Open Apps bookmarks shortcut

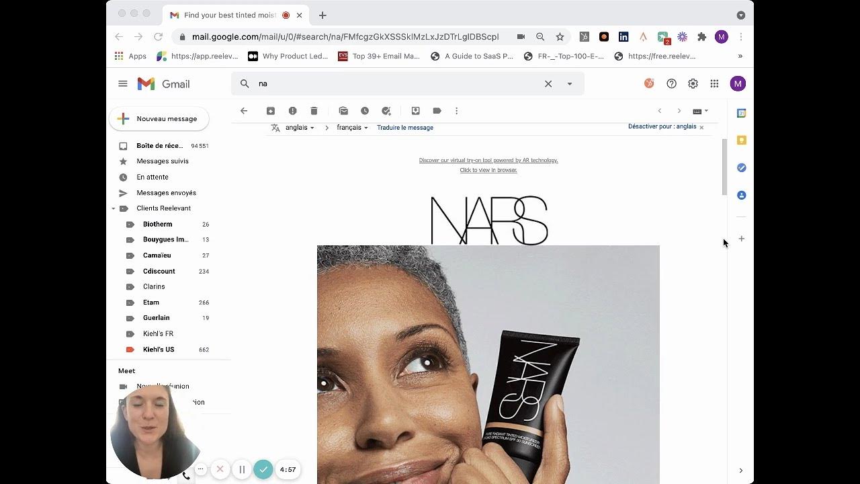(131, 56)
